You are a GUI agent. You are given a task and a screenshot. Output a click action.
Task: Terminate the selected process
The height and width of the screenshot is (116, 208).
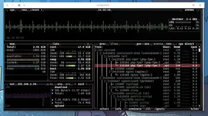134,109
